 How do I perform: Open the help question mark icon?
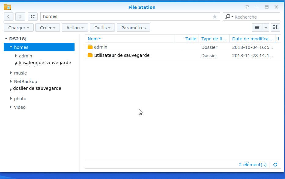click(x=247, y=7)
